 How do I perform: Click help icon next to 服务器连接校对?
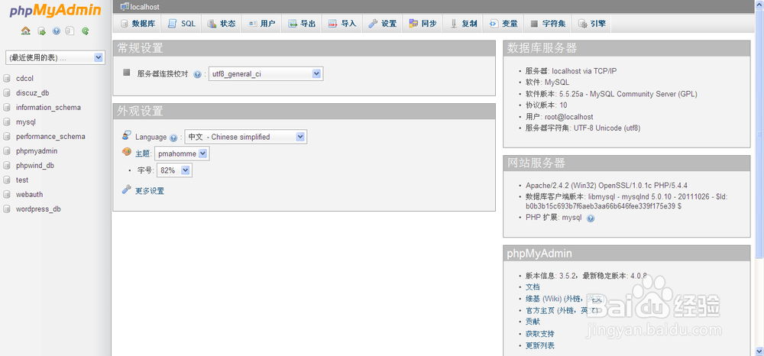click(197, 75)
